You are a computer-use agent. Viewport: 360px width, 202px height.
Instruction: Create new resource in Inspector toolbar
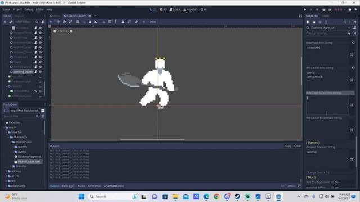pos(308,22)
